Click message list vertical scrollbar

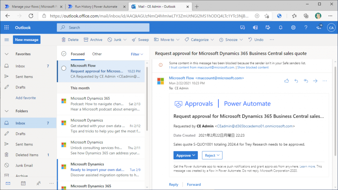(x=147, y=99)
